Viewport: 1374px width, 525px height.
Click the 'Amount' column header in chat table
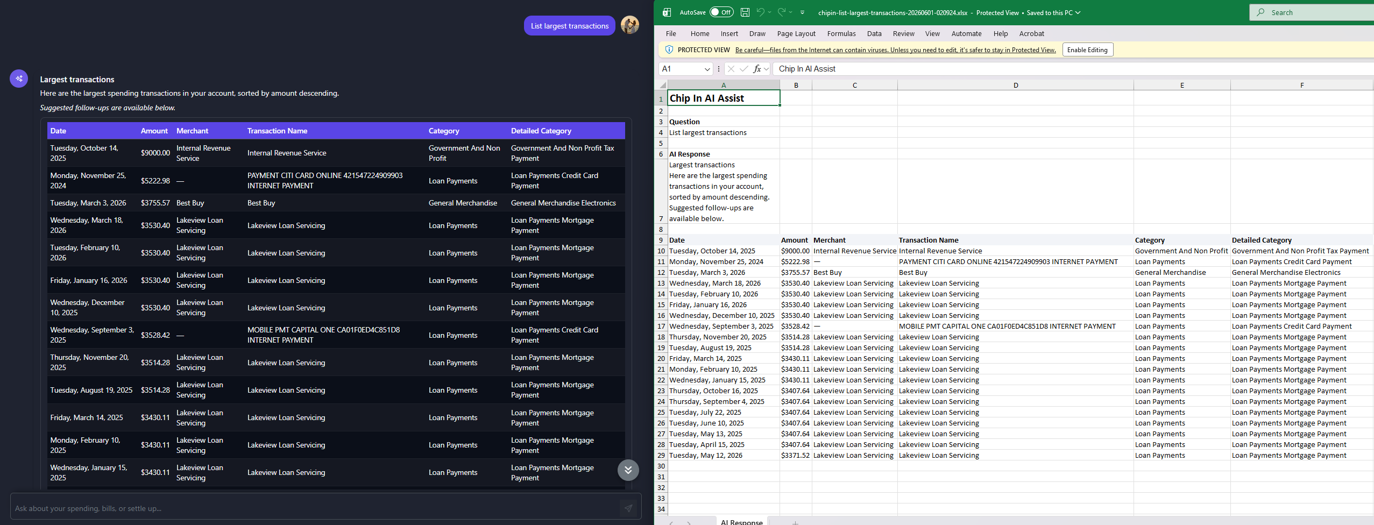tap(154, 131)
